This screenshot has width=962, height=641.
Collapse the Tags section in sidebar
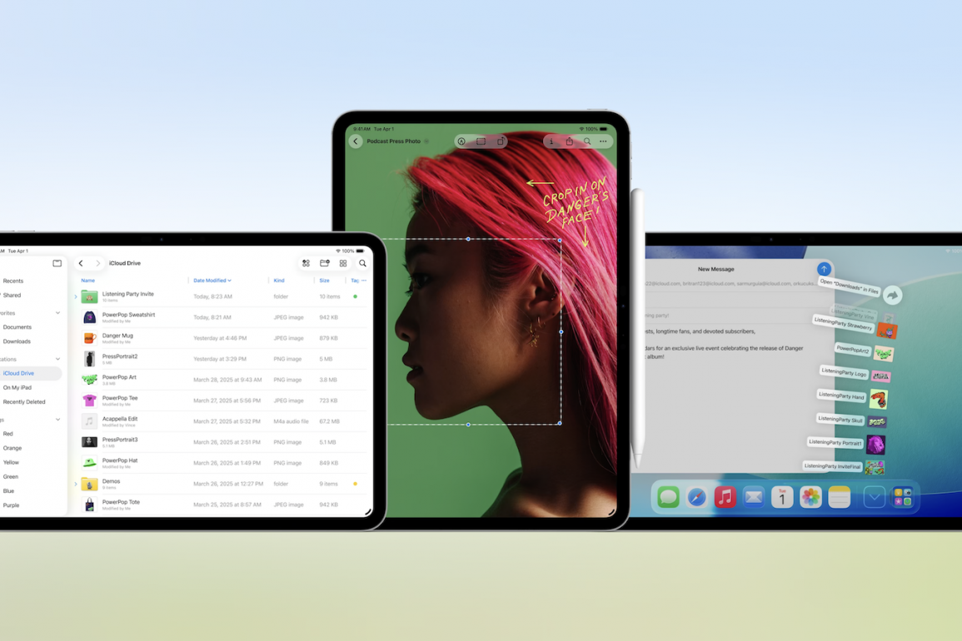pyautogui.click(x=57, y=420)
